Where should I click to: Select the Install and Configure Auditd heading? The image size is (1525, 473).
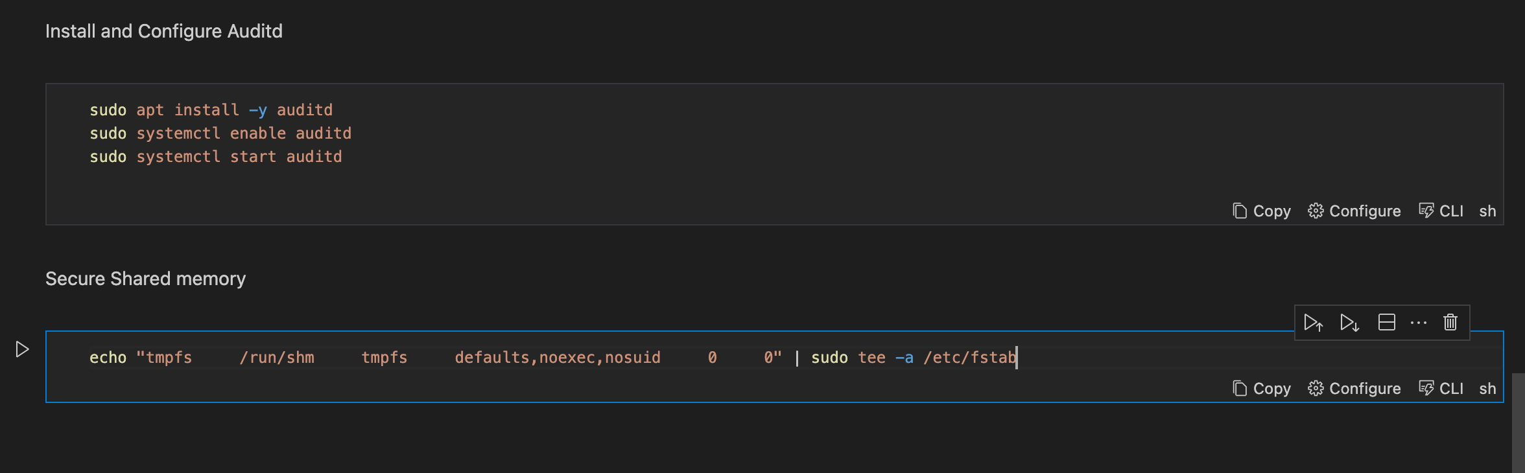pyautogui.click(x=164, y=30)
